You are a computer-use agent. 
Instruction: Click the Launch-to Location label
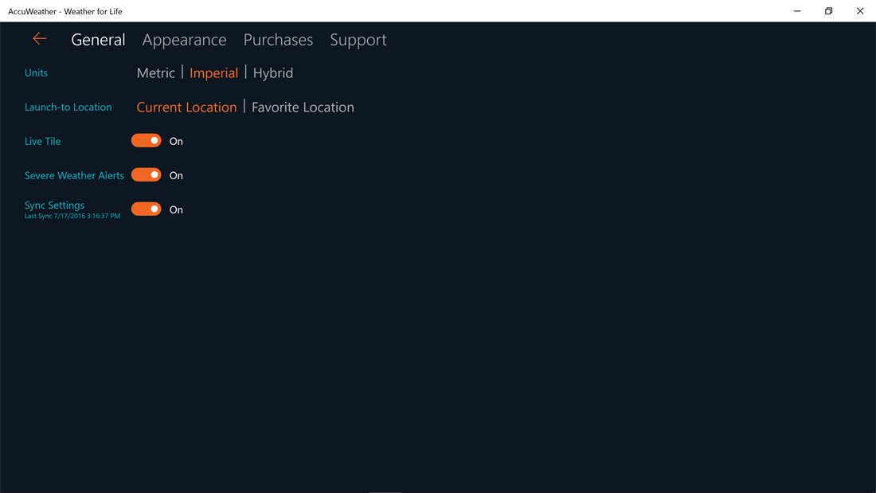(68, 108)
